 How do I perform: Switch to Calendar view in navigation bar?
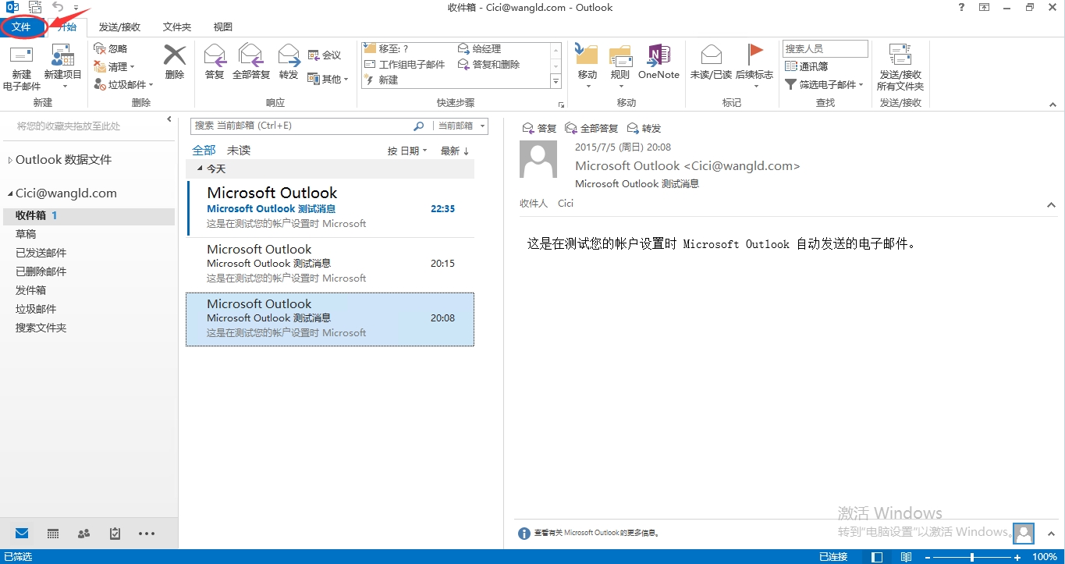coord(53,534)
